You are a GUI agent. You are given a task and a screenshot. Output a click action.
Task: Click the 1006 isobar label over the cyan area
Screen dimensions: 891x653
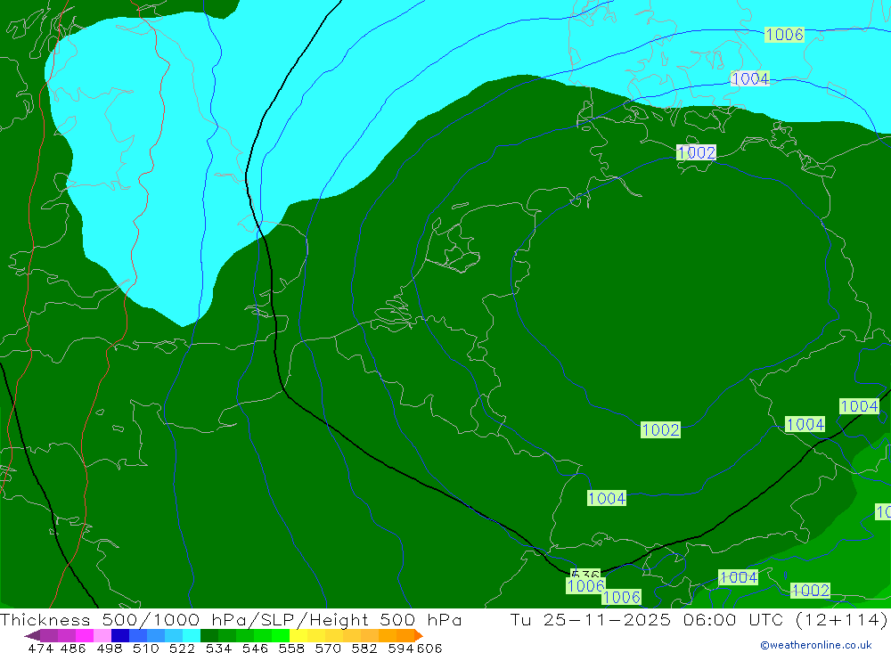pyautogui.click(x=784, y=35)
